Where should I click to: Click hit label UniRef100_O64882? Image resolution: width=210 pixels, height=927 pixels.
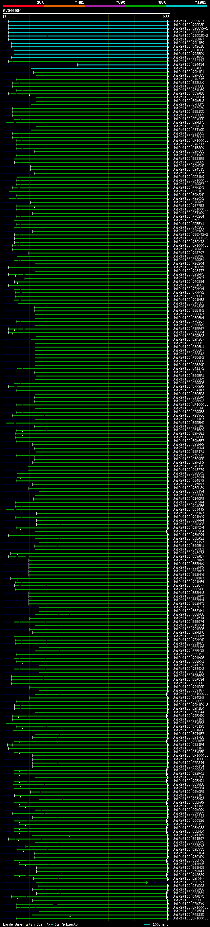click(x=188, y=285)
